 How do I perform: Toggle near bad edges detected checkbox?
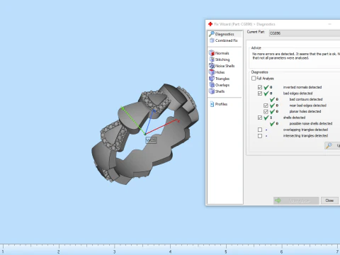coord(266,106)
